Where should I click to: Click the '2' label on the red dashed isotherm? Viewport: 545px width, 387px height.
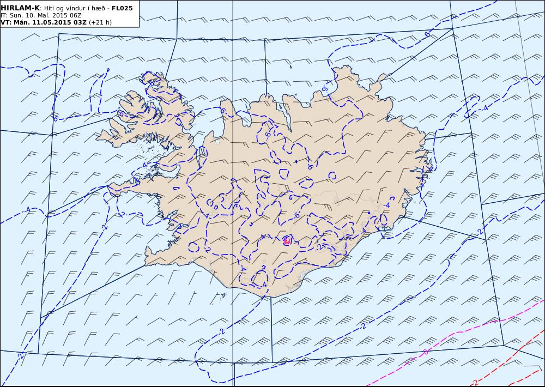(475, 382)
